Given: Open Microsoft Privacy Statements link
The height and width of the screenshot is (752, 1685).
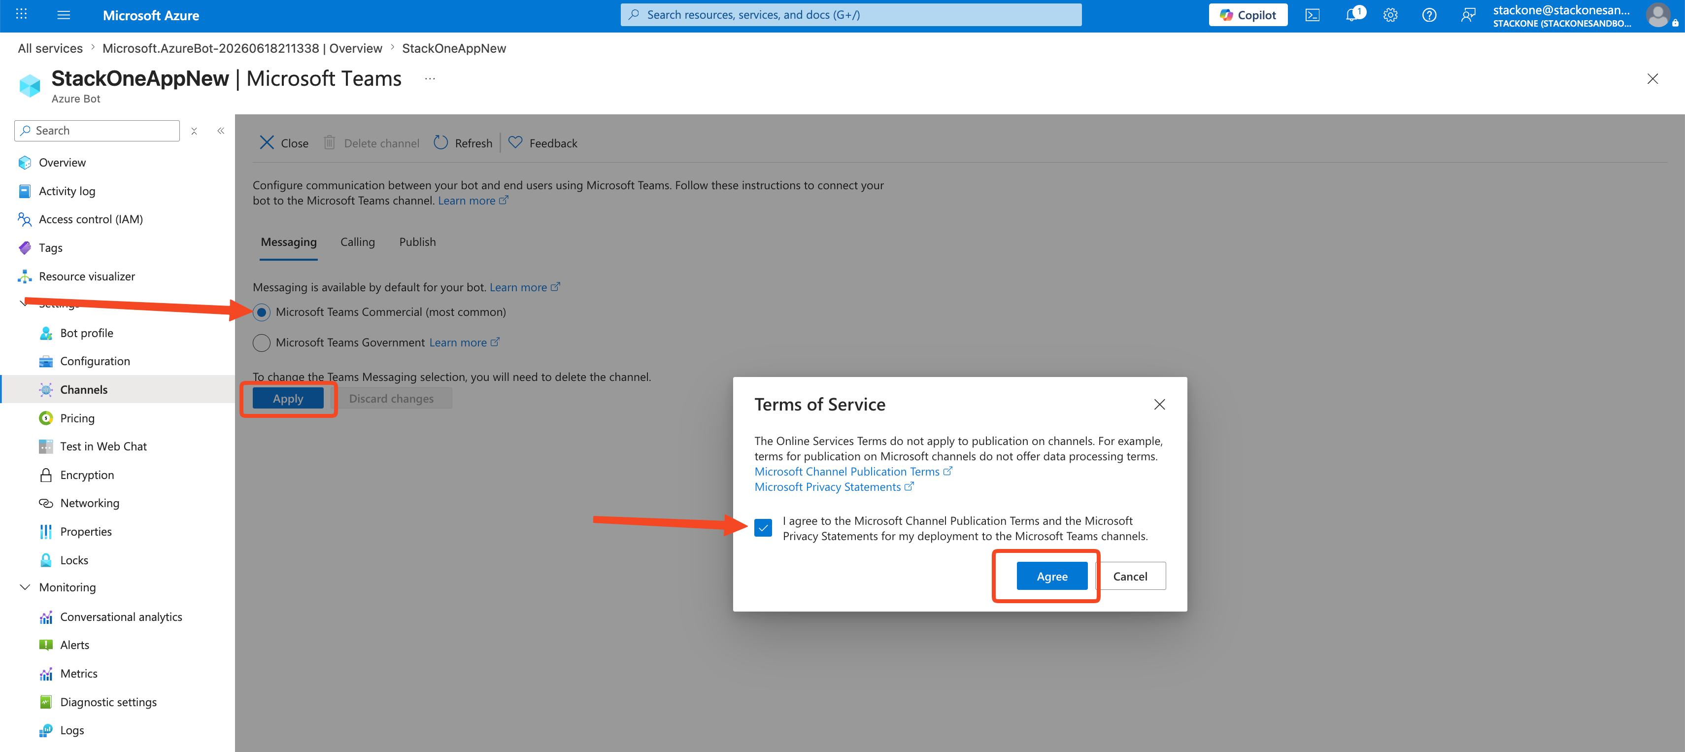Looking at the screenshot, I should (834, 487).
